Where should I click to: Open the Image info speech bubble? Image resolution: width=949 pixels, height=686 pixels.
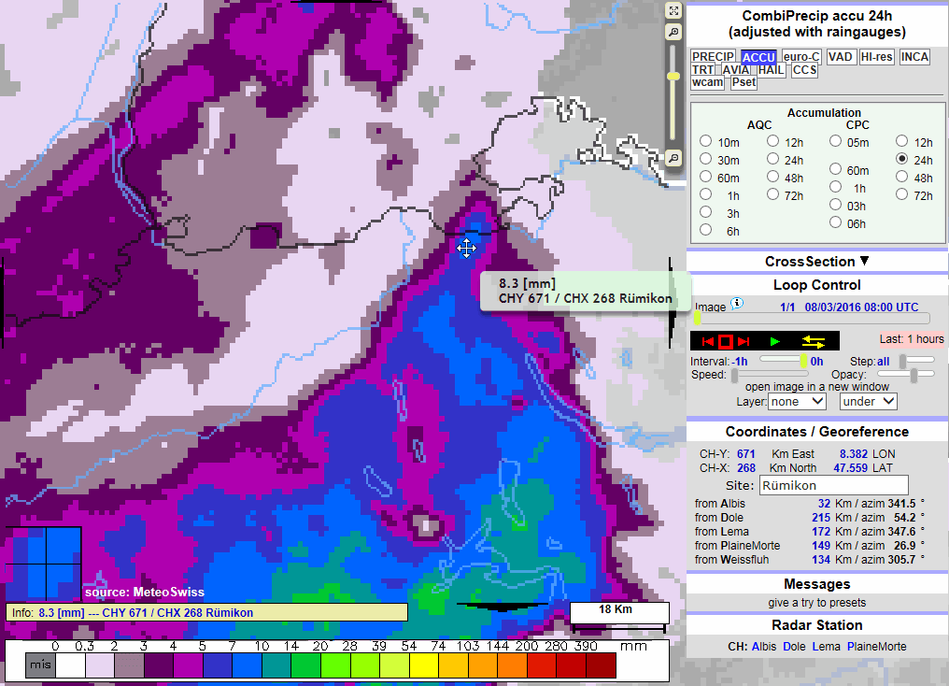click(737, 303)
